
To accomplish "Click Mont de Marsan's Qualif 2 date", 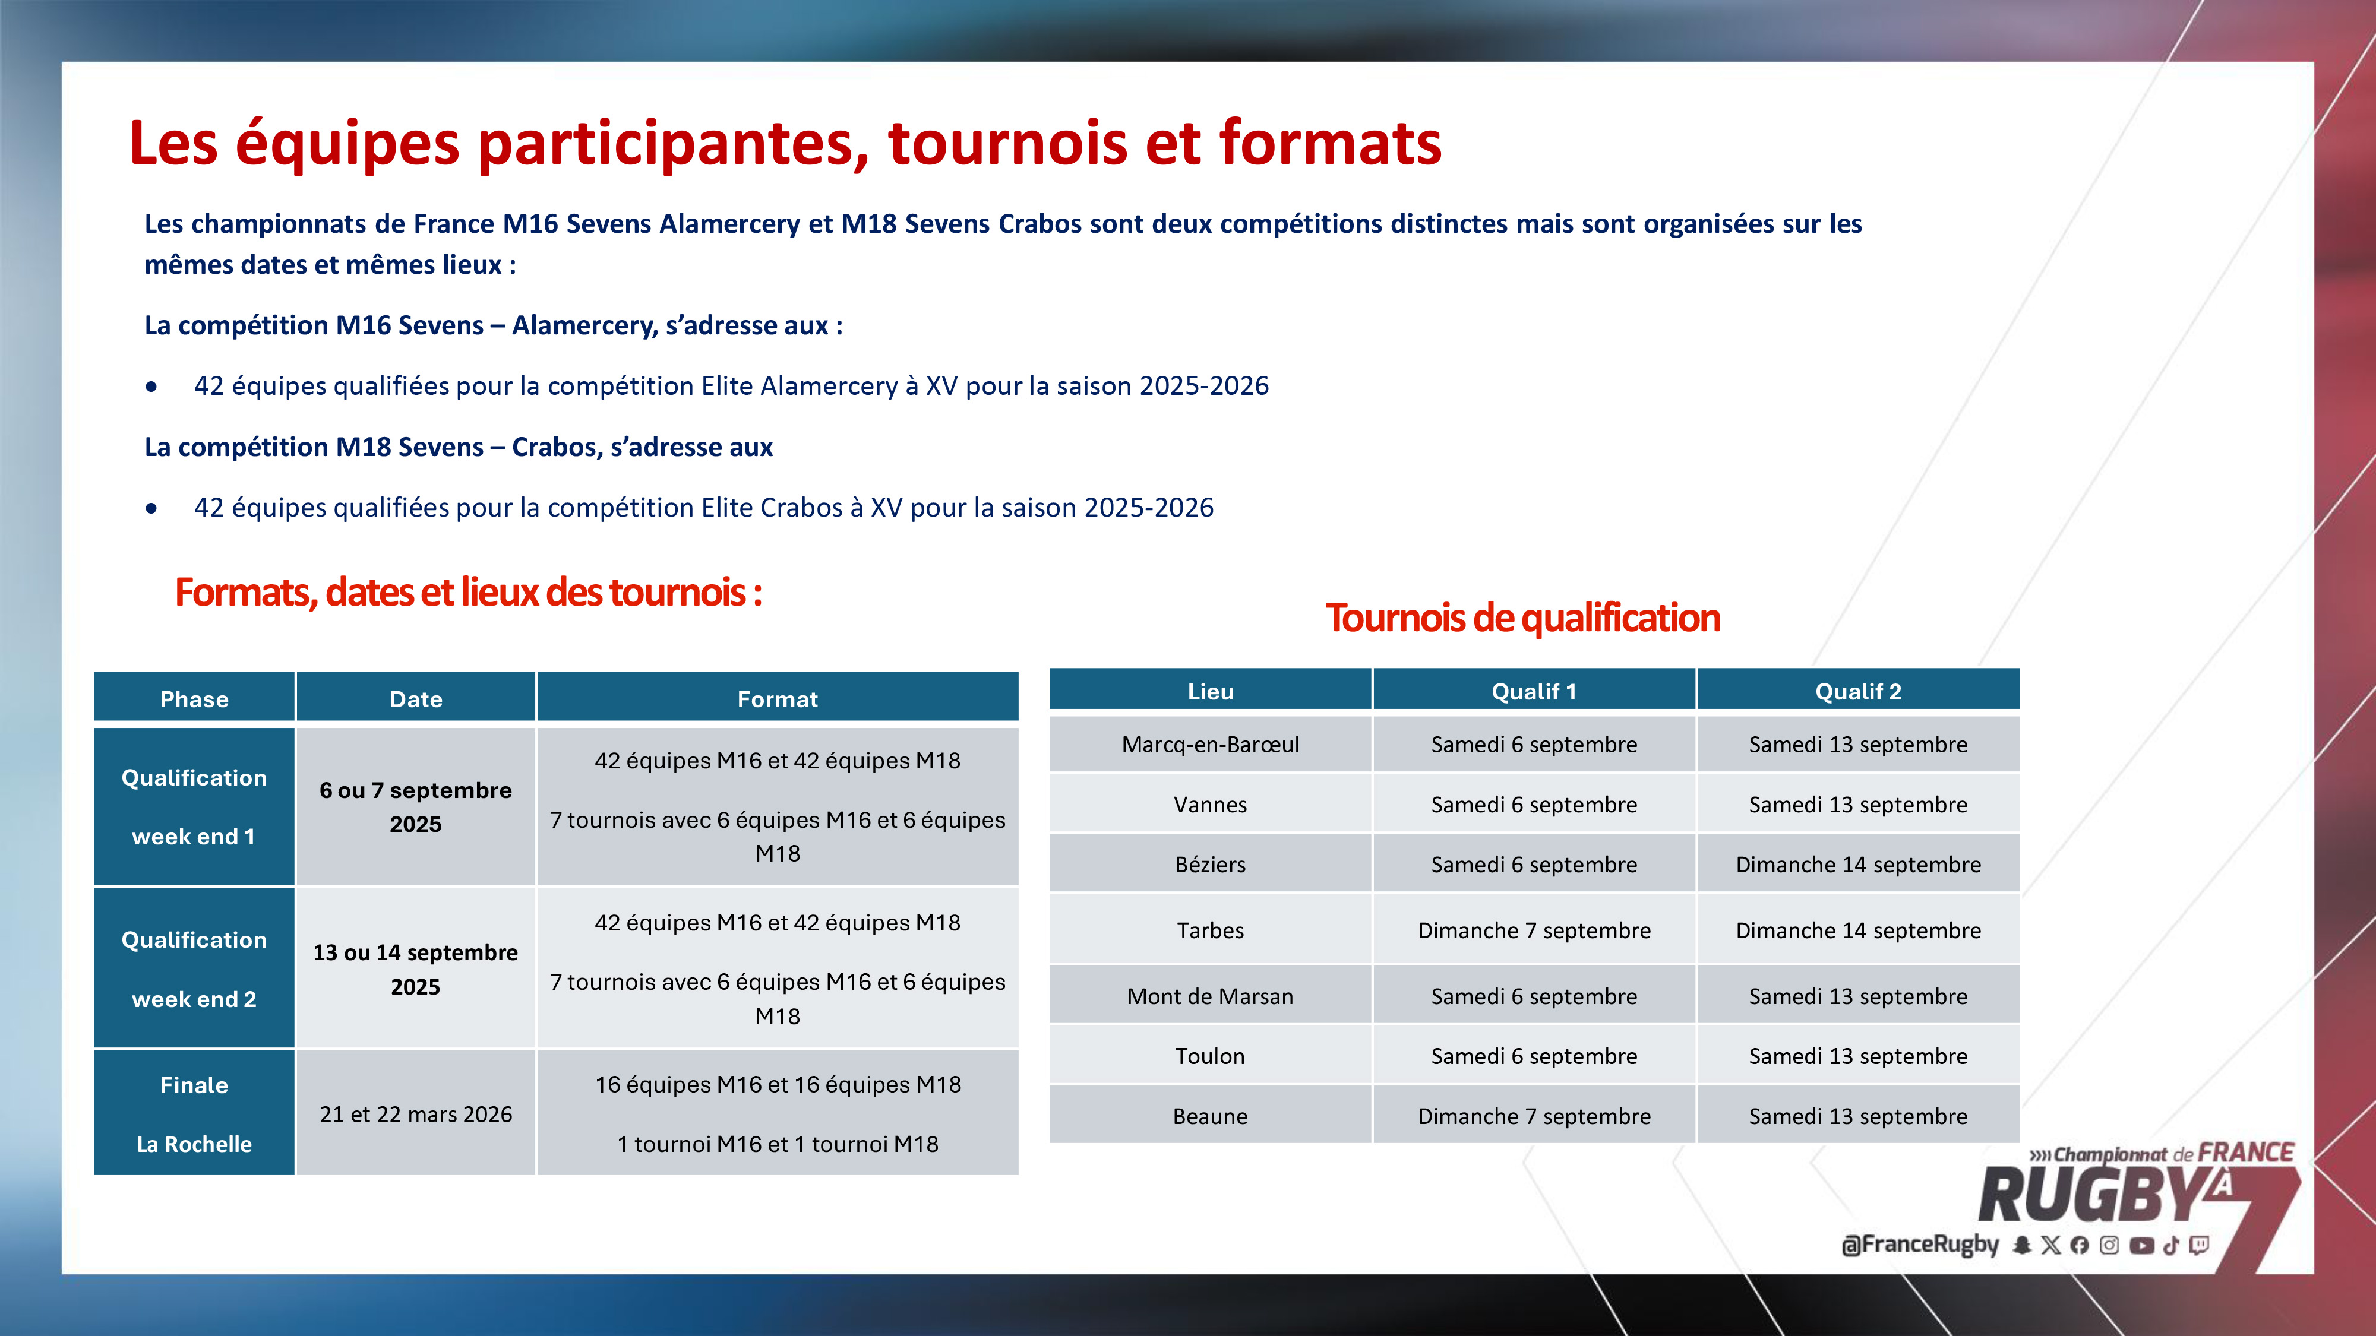I will (x=1857, y=996).
